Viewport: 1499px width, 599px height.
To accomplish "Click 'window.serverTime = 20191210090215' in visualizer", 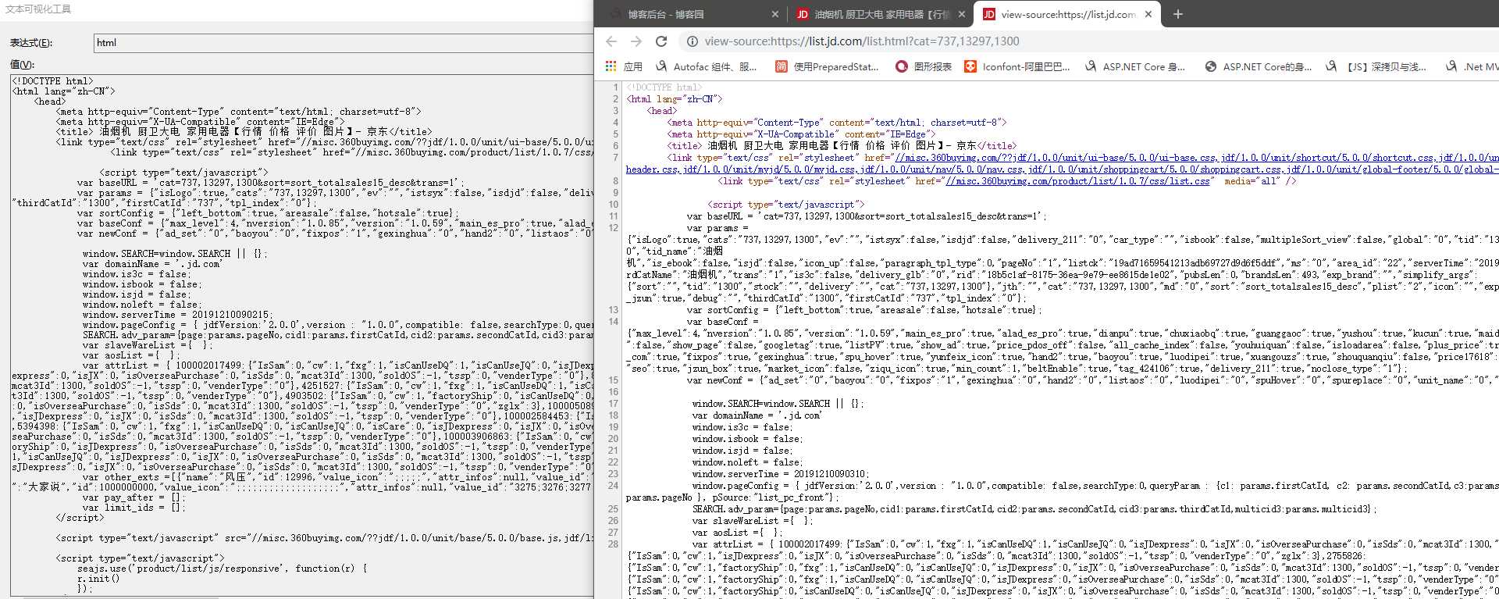I will point(176,315).
